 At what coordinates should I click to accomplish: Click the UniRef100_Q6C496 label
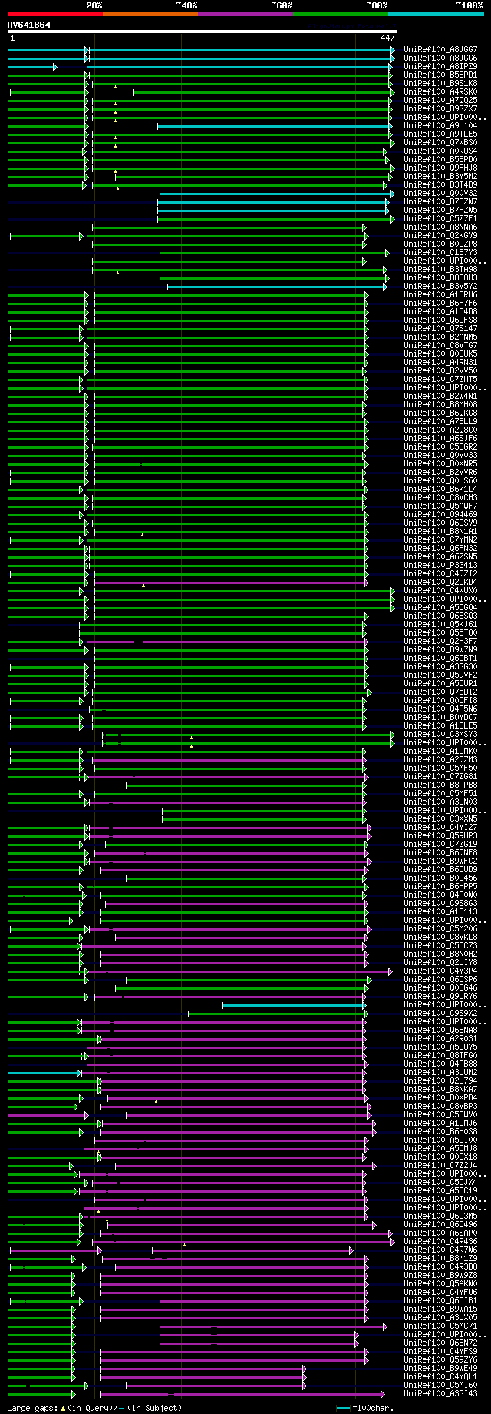pyautogui.click(x=440, y=1225)
